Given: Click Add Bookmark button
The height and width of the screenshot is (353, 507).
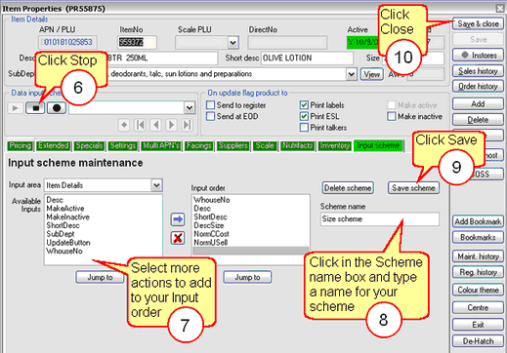Looking at the screenshot, I should [x=478, y=221].
